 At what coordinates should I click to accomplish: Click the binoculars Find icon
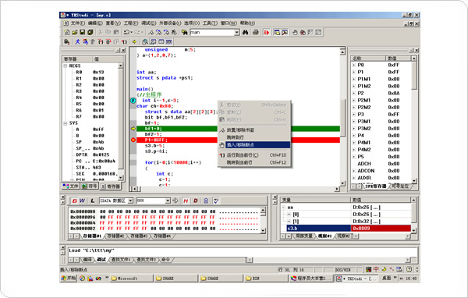pos(246,32)
